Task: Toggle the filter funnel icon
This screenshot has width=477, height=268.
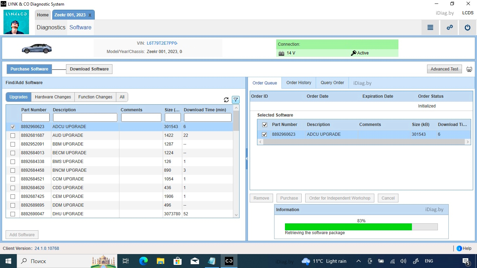Action: point(236,100)
